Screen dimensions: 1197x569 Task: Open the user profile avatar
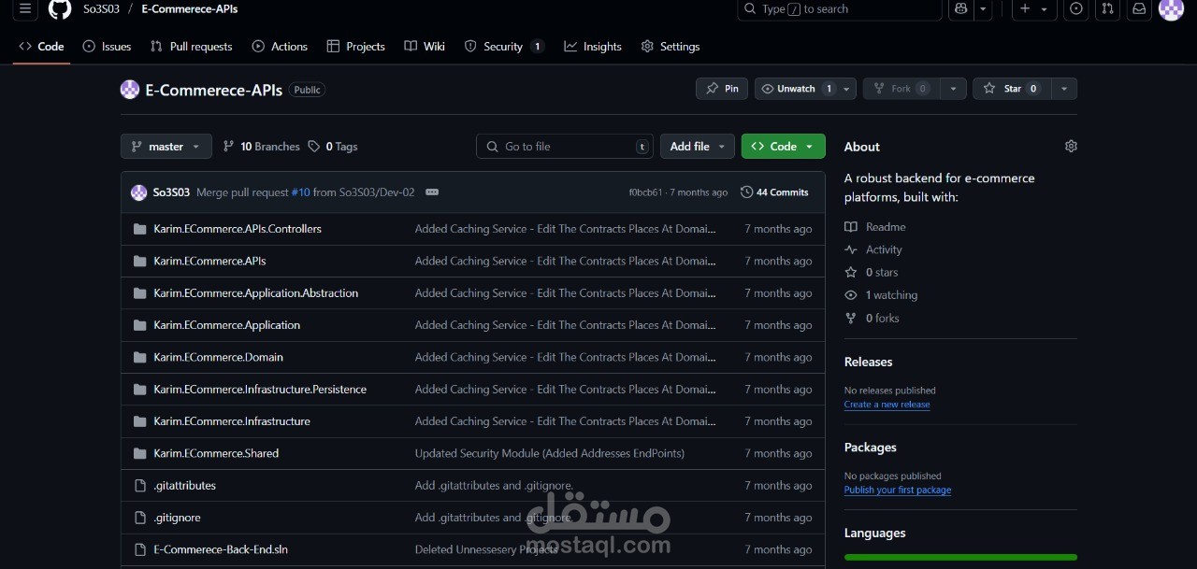1171,8
